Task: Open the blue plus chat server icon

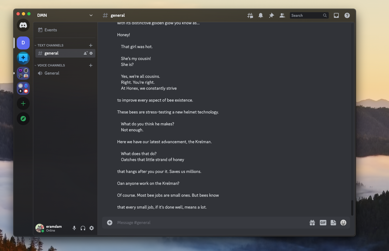Action: point(23,58)
